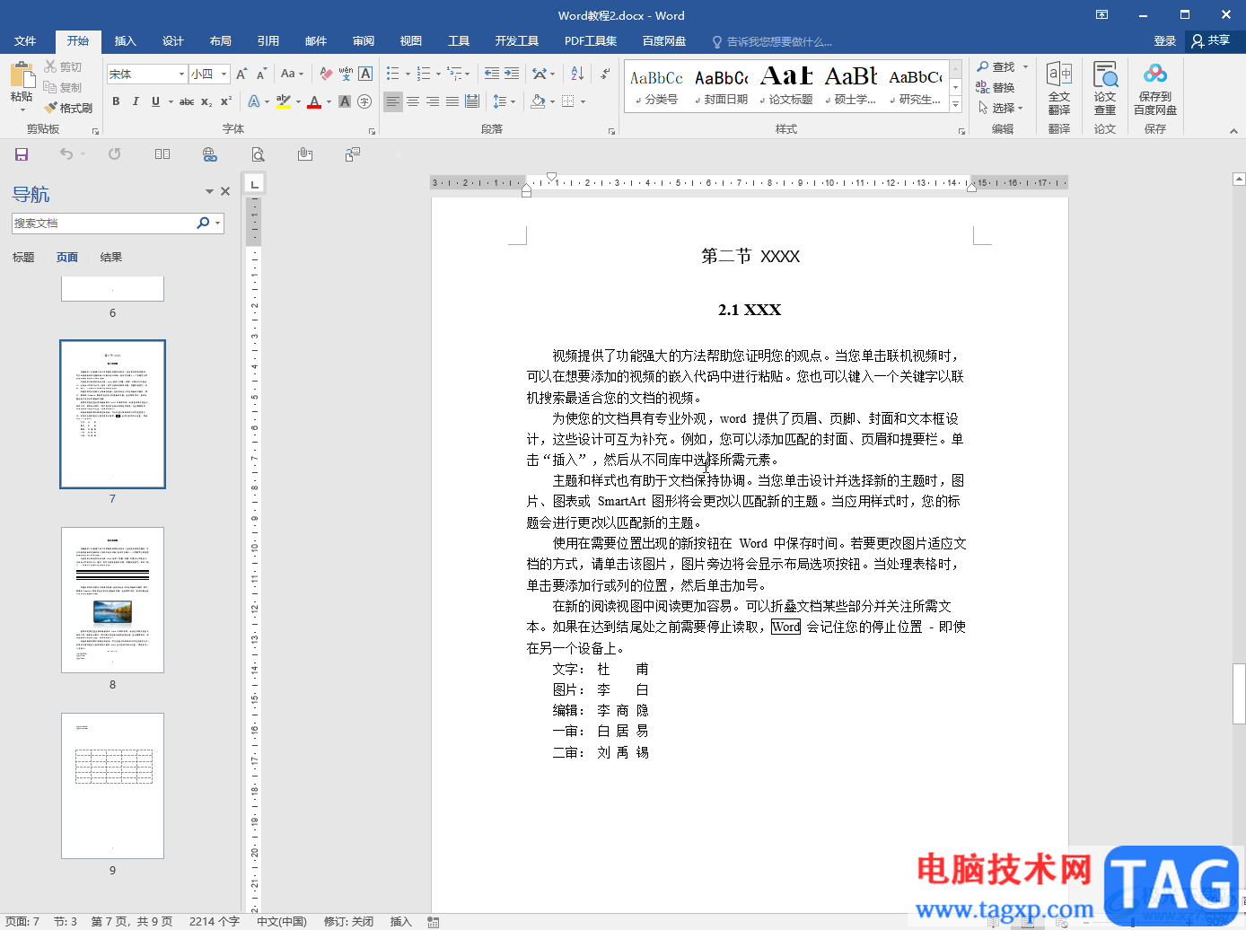Toggle strikethrough formatting
This screenshot has width=1246, height=930.
pos(187,101)
